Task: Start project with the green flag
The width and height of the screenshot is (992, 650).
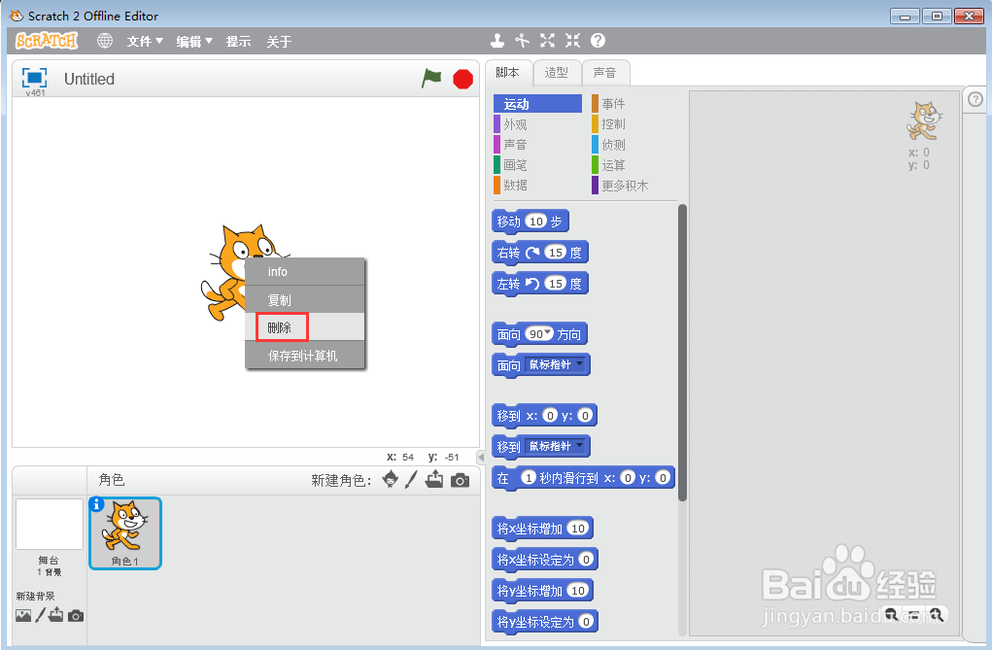Action: (431, 79)
